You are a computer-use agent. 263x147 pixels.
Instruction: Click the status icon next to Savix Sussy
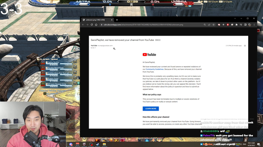point(75,61)
